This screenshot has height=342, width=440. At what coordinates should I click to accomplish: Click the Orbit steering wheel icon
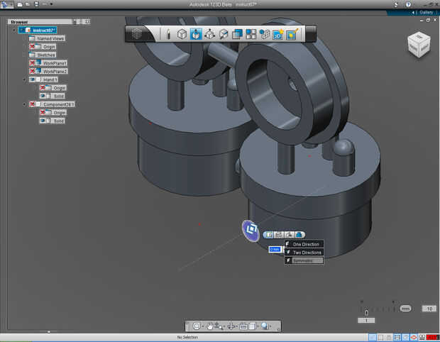coord(197,326)
